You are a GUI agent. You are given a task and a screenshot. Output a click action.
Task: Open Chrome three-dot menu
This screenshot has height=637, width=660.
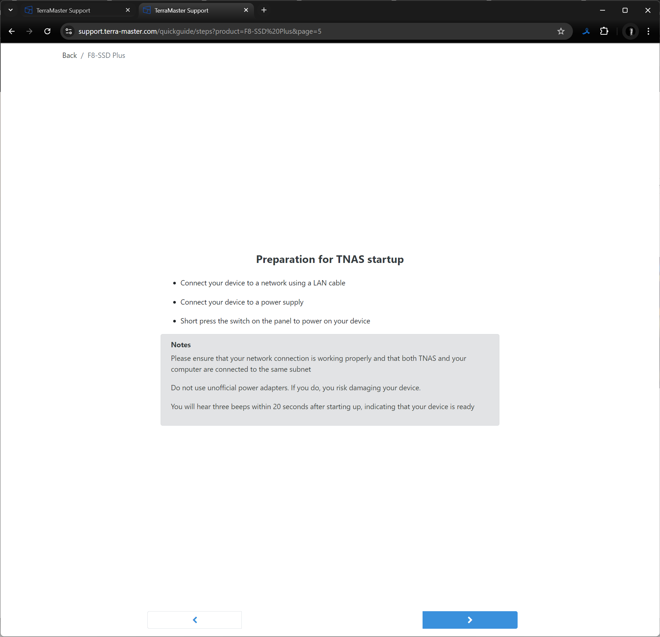coord(648,31)
